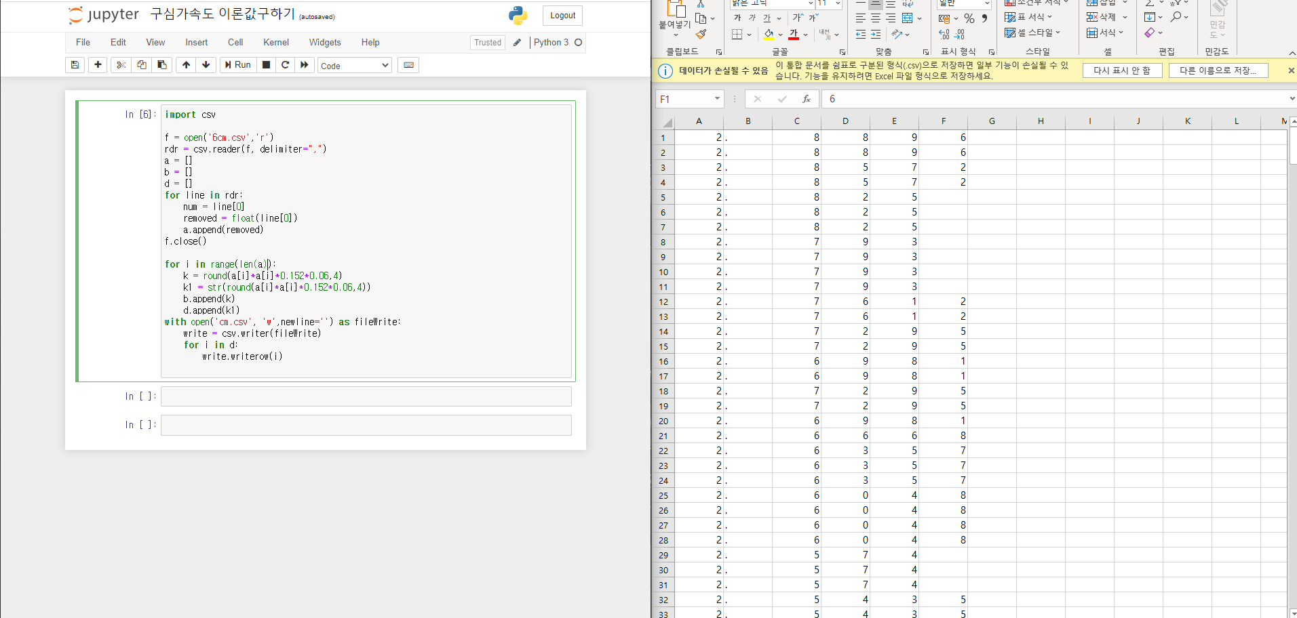
Task: Click the Select All corner of the sheet
Action: coord(666,122)
